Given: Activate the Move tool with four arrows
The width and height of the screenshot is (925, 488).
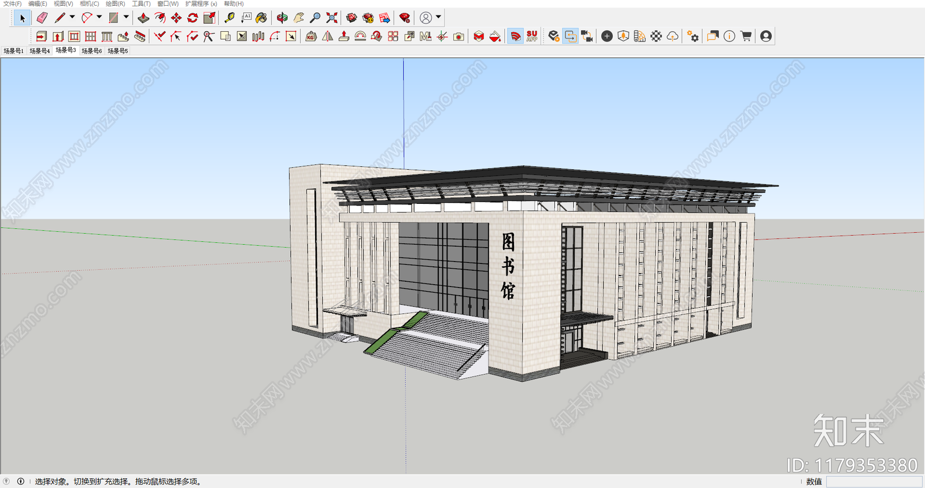Looking at the screenshot, I should point(176,18).
